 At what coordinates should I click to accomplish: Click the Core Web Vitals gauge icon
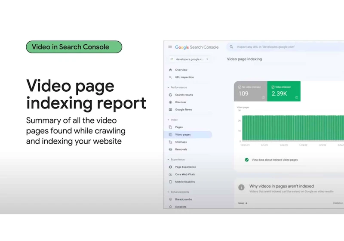[170, 174]
